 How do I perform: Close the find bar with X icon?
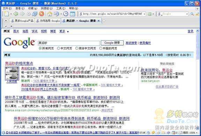(x=11, y=26)
